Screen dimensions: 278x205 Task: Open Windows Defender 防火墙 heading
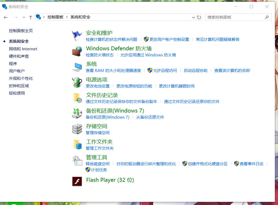pyautogui.click(x=119, y=48)
